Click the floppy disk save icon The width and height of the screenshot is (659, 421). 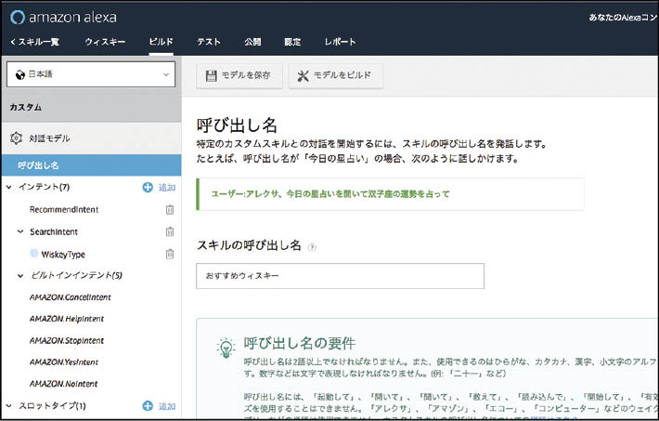211,76
